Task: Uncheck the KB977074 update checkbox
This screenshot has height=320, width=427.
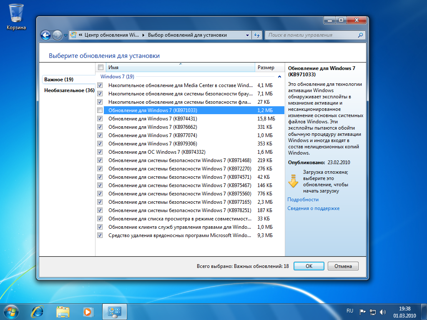Action: tap(100, 135)
